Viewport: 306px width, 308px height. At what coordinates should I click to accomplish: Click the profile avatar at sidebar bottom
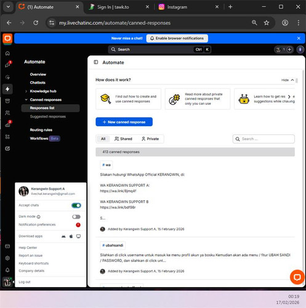tap(7, 282)
